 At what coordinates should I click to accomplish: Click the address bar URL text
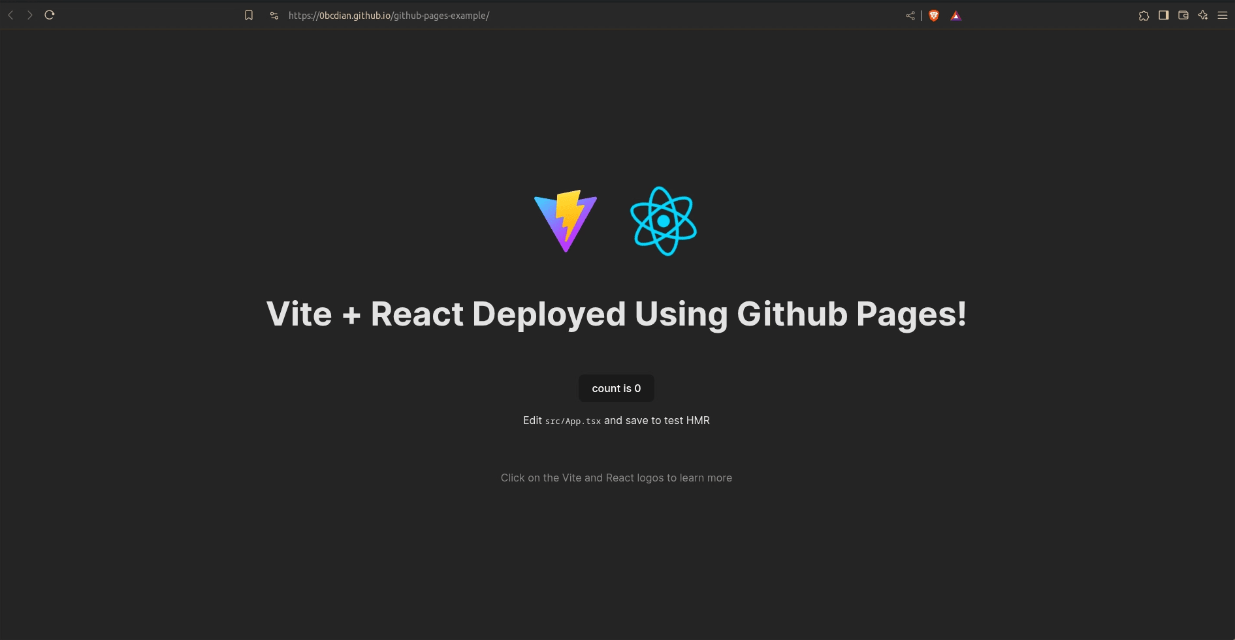(x=389, y=16)
